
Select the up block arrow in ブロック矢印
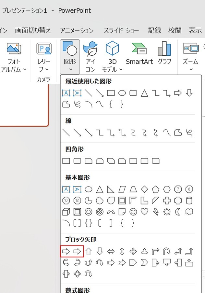(89, 251)
